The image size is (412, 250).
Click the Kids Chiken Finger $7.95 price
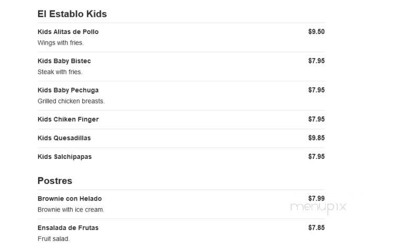[316, 119]
